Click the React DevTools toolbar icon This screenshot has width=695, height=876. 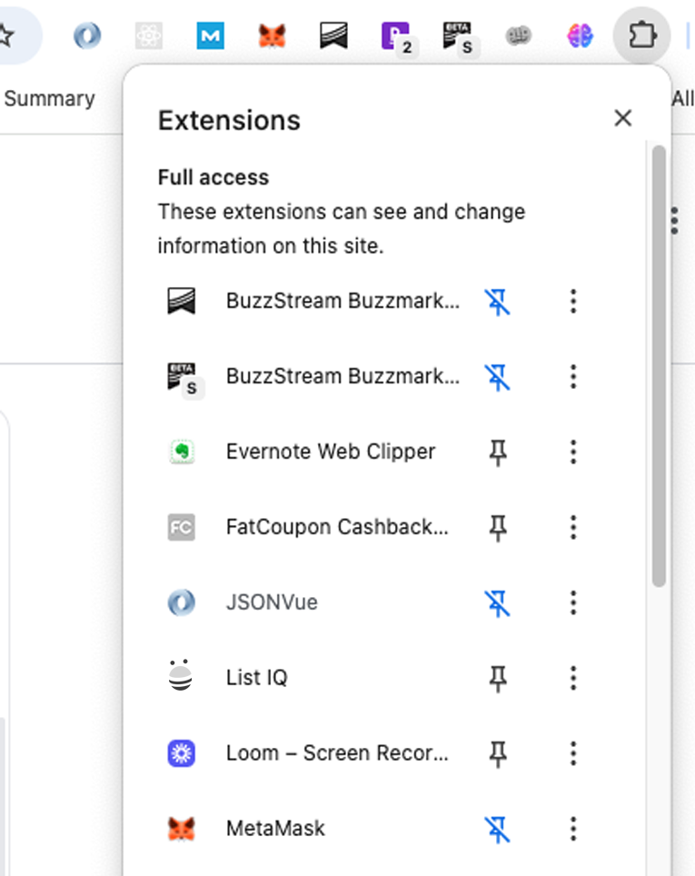pyautogui.click(x=149, y=35)
